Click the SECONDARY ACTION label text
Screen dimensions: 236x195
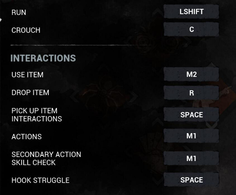[x=46, y=155]
